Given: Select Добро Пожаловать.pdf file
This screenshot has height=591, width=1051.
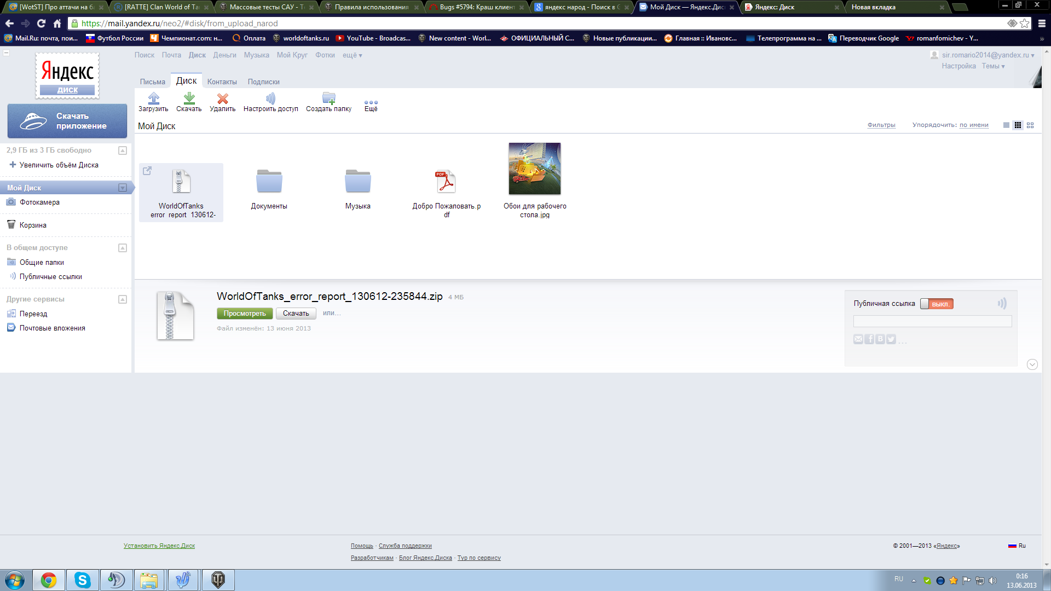Looking at the screenshot, I should [446, 194].
